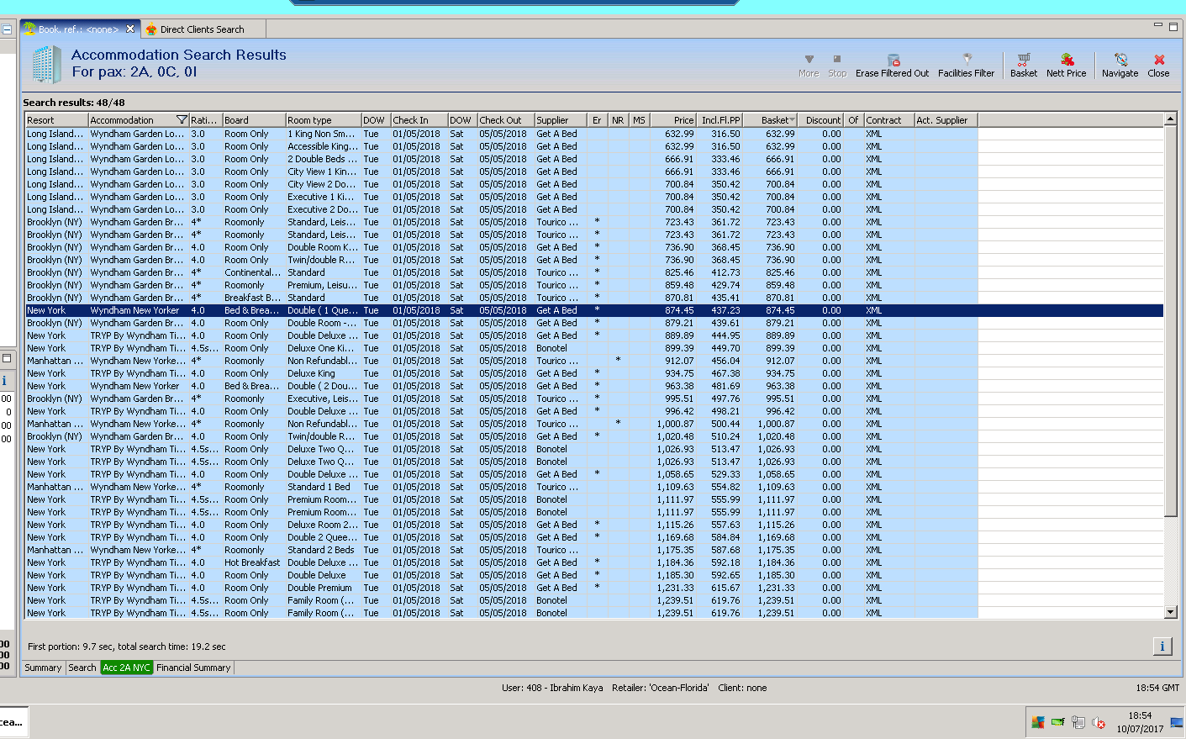The image size is (1186, 739).
Task: Click the vertical scrollbar thumb
Action: point(1170,319)
